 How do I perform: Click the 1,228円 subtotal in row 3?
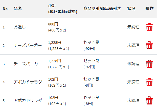(x=54, y=61)
